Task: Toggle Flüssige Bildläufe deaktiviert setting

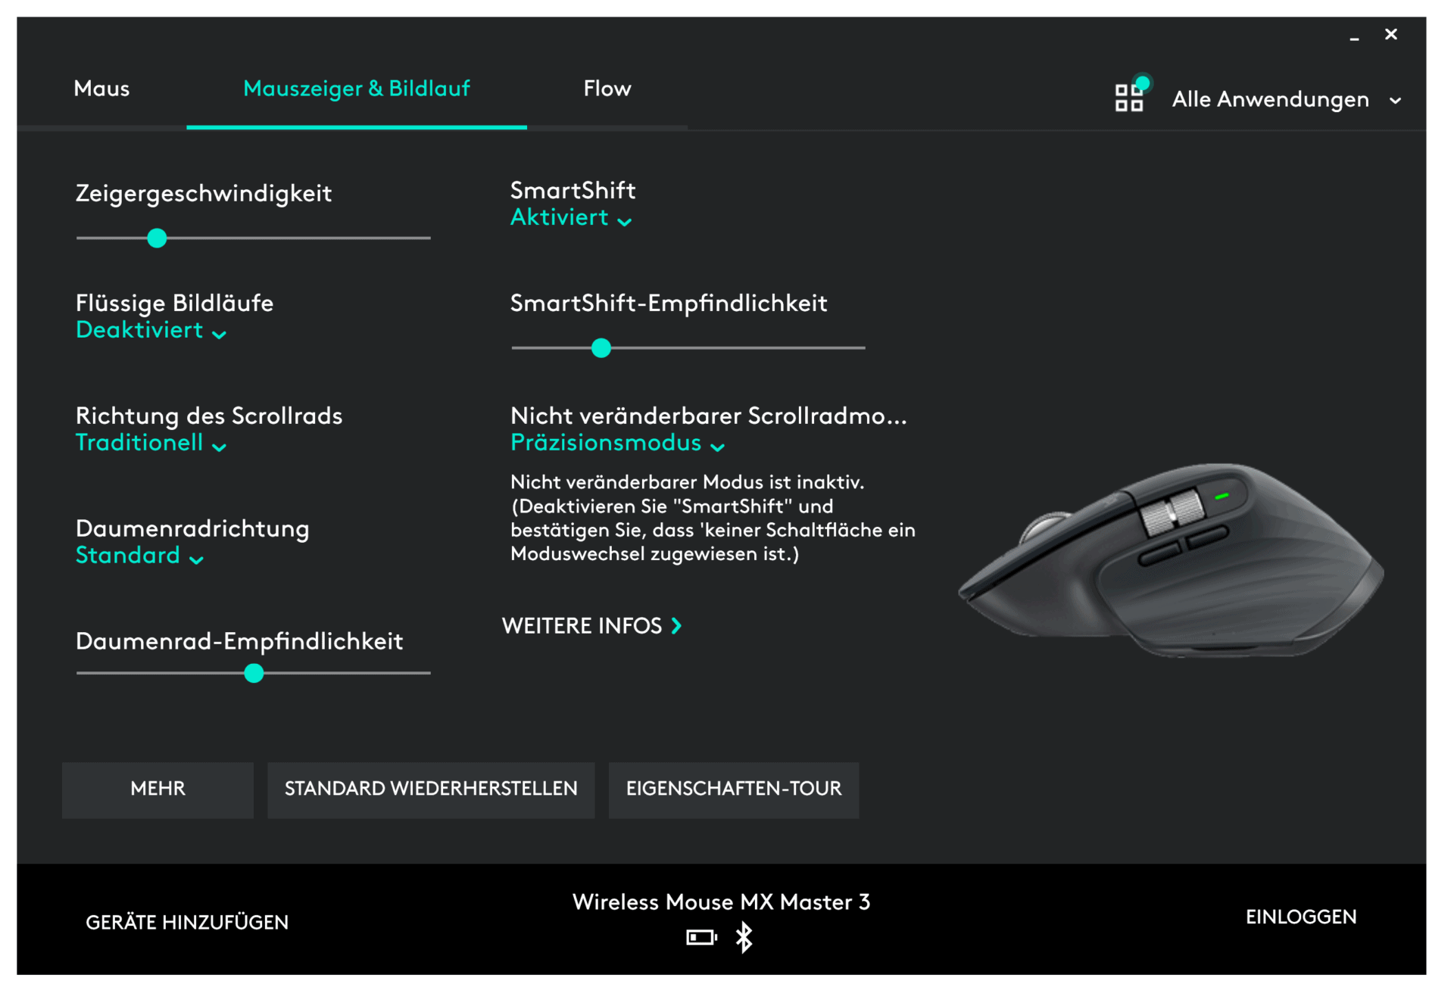Action: pos(142,332)
